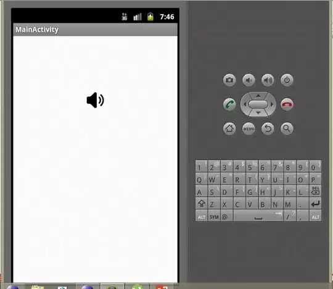Click the volume down hardware button
This screenshot has width=333, height=289.
(x=249, y=80)
